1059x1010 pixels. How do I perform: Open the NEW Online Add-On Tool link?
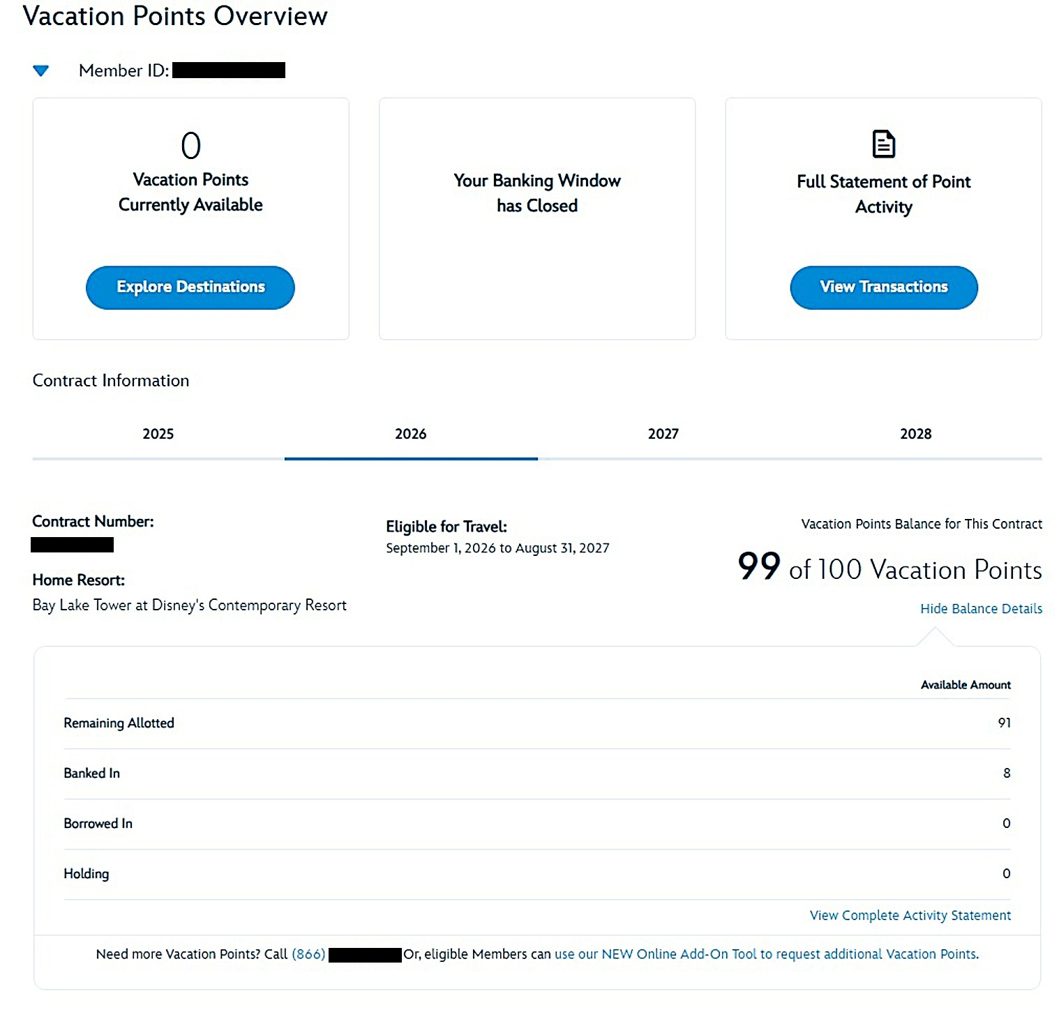coord(767,954)
